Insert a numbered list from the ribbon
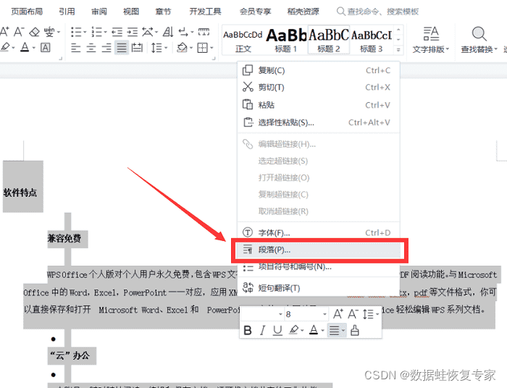 click(96, 32)
